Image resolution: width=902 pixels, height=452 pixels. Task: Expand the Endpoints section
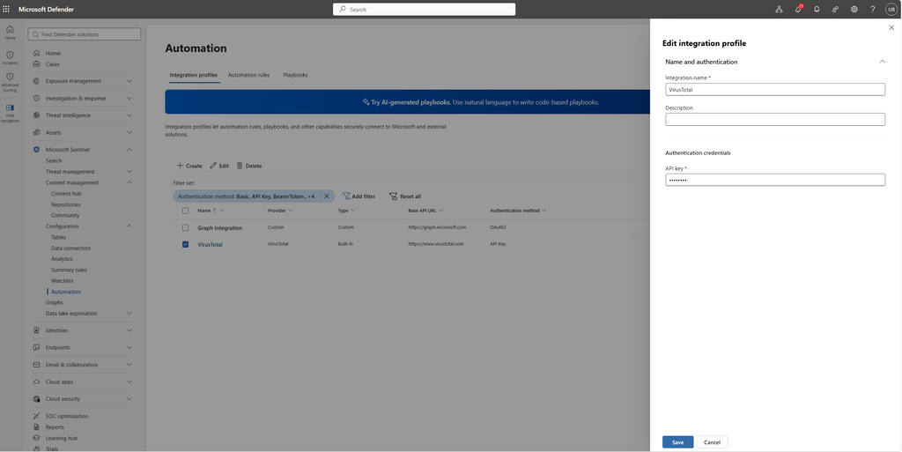(129, 347)
